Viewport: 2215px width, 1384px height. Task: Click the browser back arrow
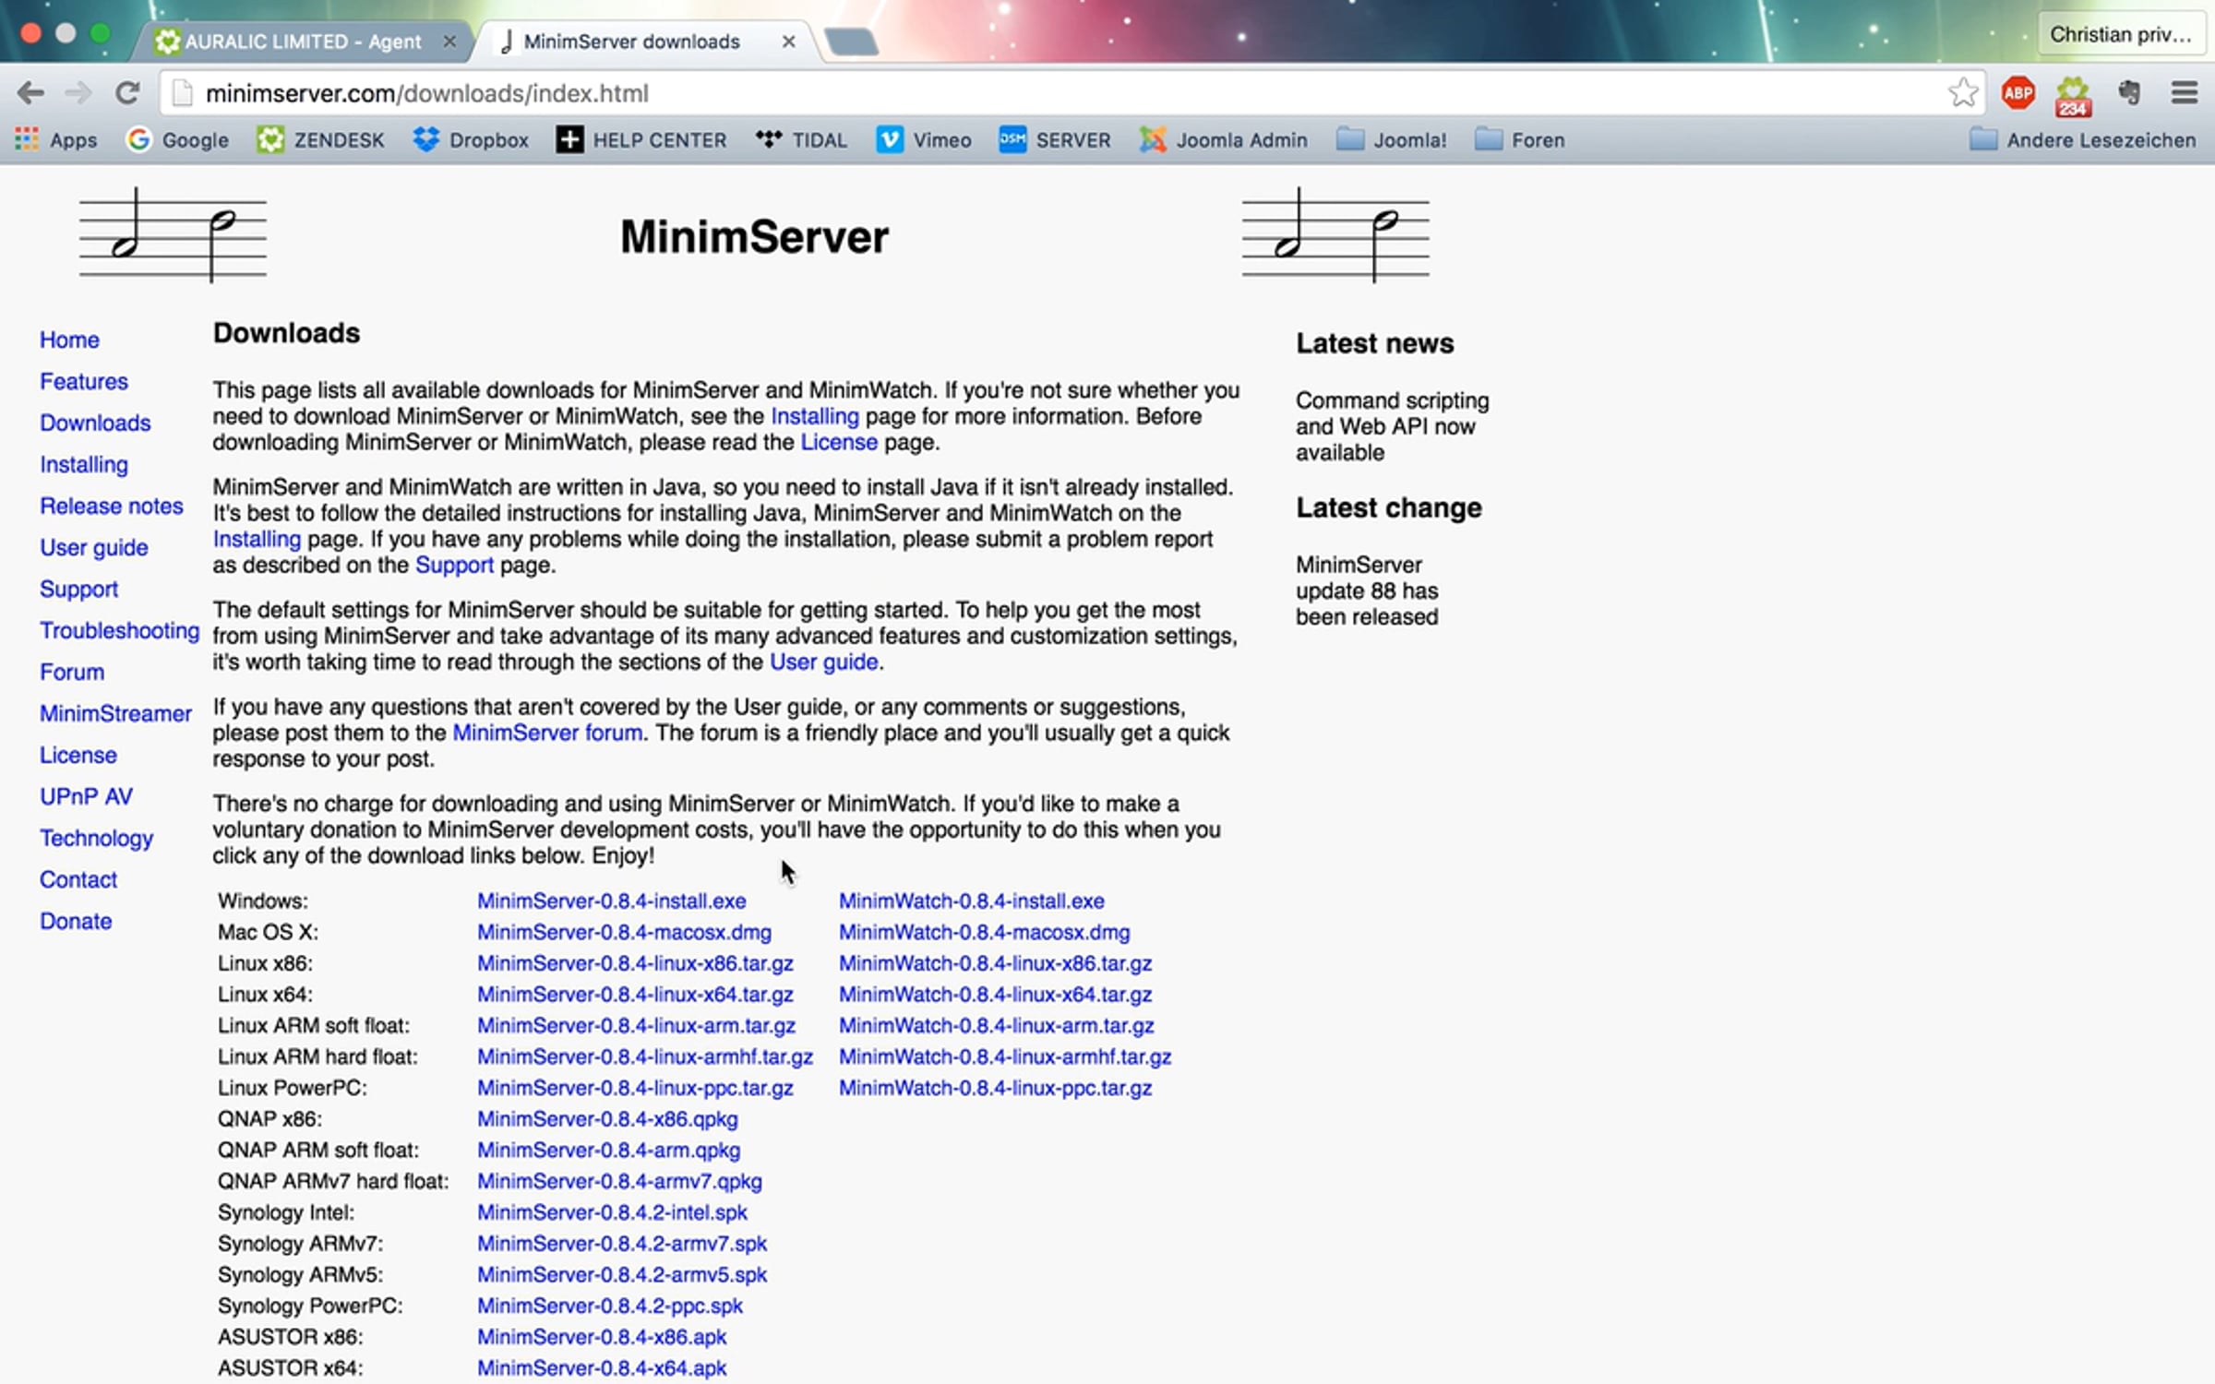pos(30,93)
